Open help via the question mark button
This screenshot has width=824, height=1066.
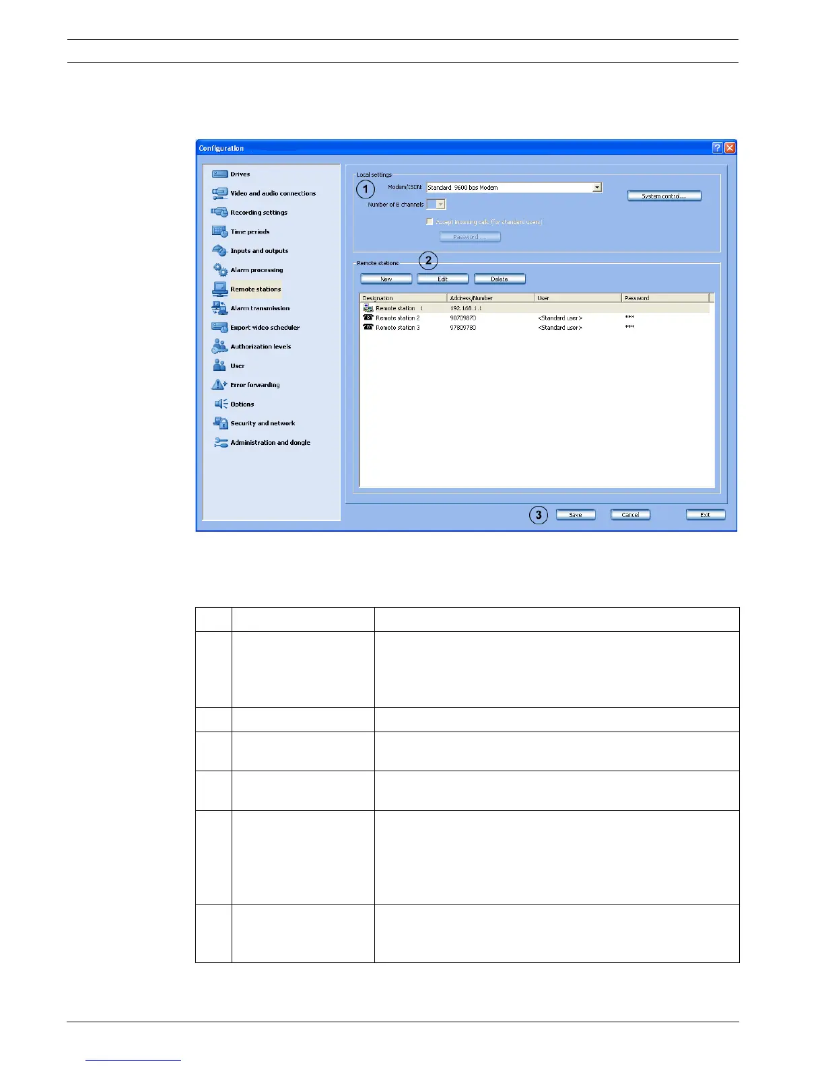click(717, 148)
